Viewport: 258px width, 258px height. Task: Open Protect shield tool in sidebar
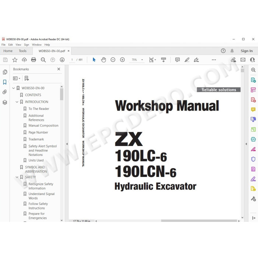(253, 159)
